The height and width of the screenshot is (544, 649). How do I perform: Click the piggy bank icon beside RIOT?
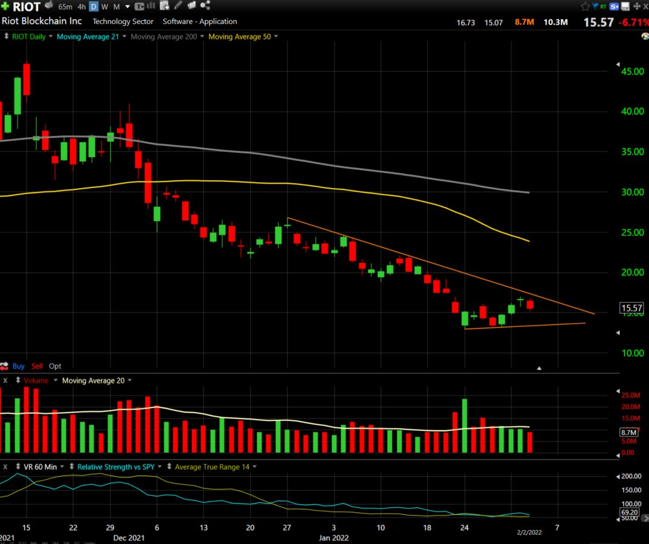tap(49, 5)
